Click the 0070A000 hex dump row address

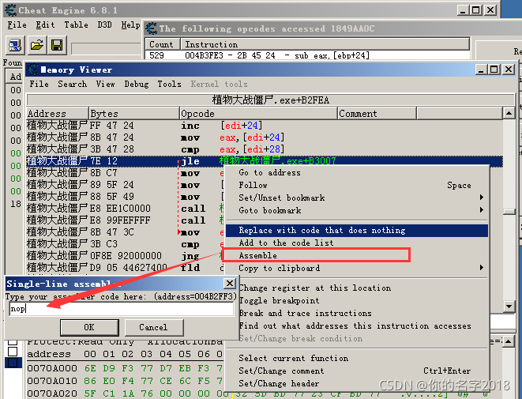[52, 368]
